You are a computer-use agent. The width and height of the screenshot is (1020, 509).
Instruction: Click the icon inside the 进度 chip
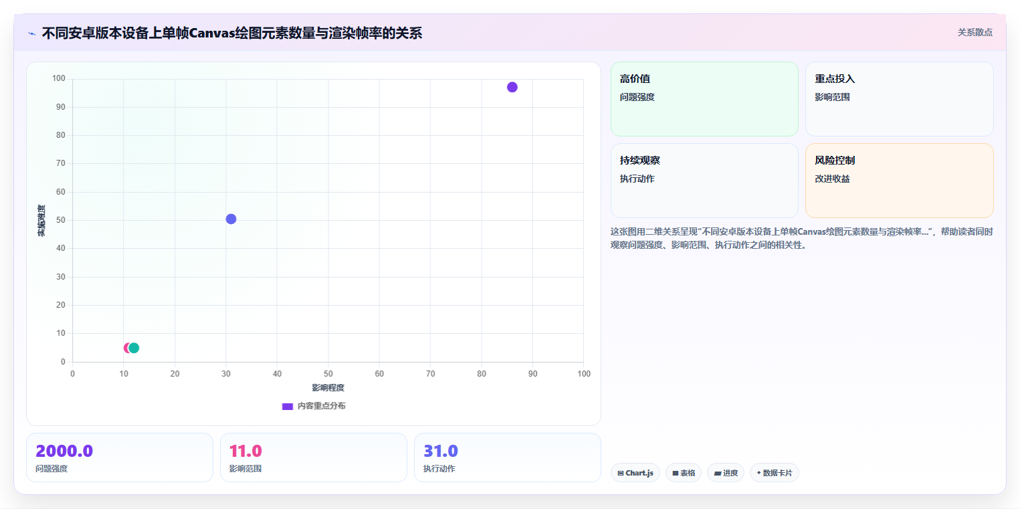[718, 474]
